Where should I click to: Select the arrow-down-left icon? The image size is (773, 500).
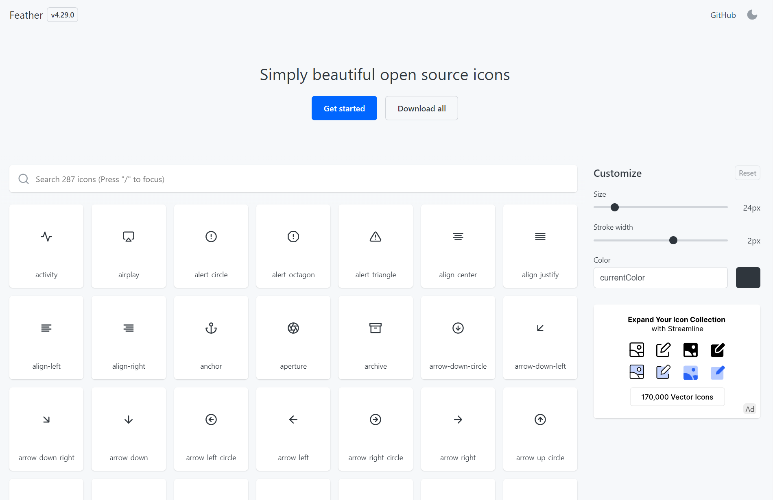pos(540,337)
